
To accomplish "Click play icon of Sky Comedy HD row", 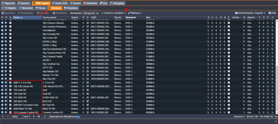I will pos(2,34).
